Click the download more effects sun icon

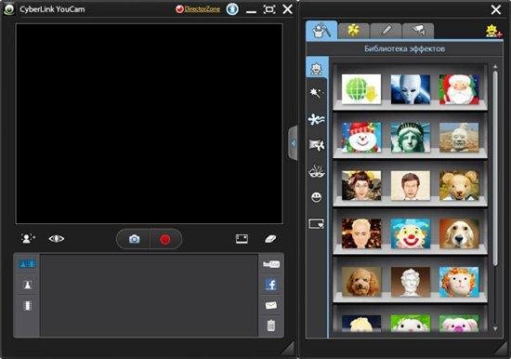tap(493, 31)
